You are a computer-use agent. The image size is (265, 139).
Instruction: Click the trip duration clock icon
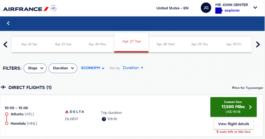click(x=104, y=119)
